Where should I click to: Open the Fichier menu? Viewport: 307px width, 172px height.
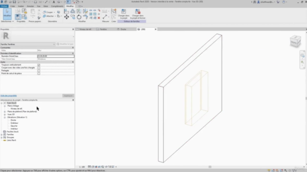click(x=4, y=6)
